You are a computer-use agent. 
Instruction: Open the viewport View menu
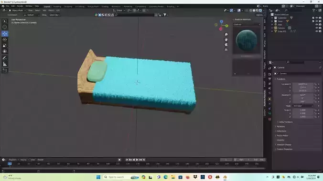[x=30, y=10]
